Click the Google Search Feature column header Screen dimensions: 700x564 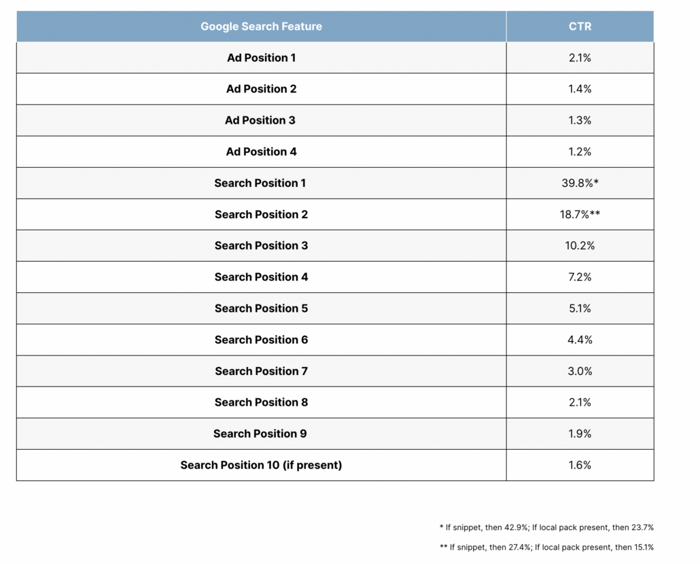coord(261,27)
